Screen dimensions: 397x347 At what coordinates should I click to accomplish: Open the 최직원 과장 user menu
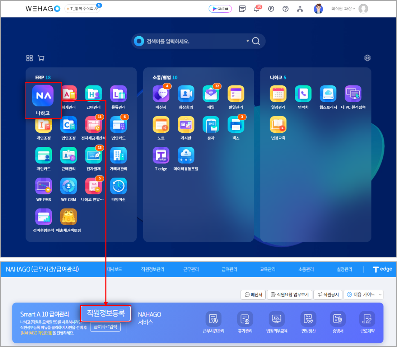(343, 9)
